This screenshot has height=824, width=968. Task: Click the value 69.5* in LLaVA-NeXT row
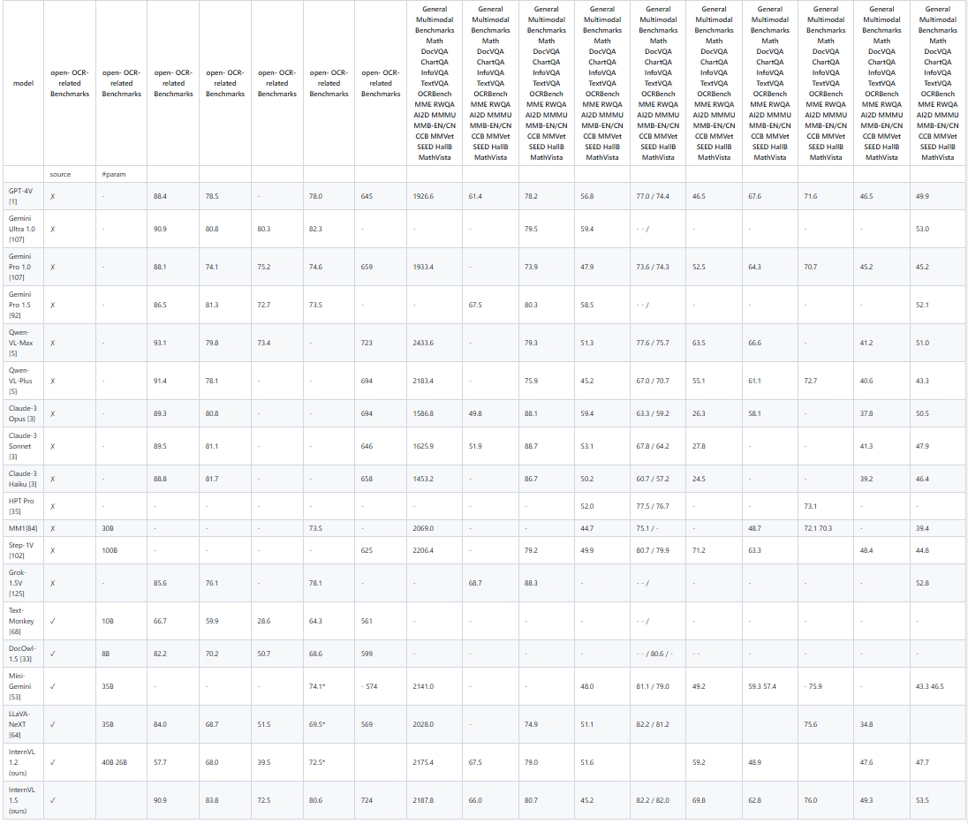pos(317,724)
